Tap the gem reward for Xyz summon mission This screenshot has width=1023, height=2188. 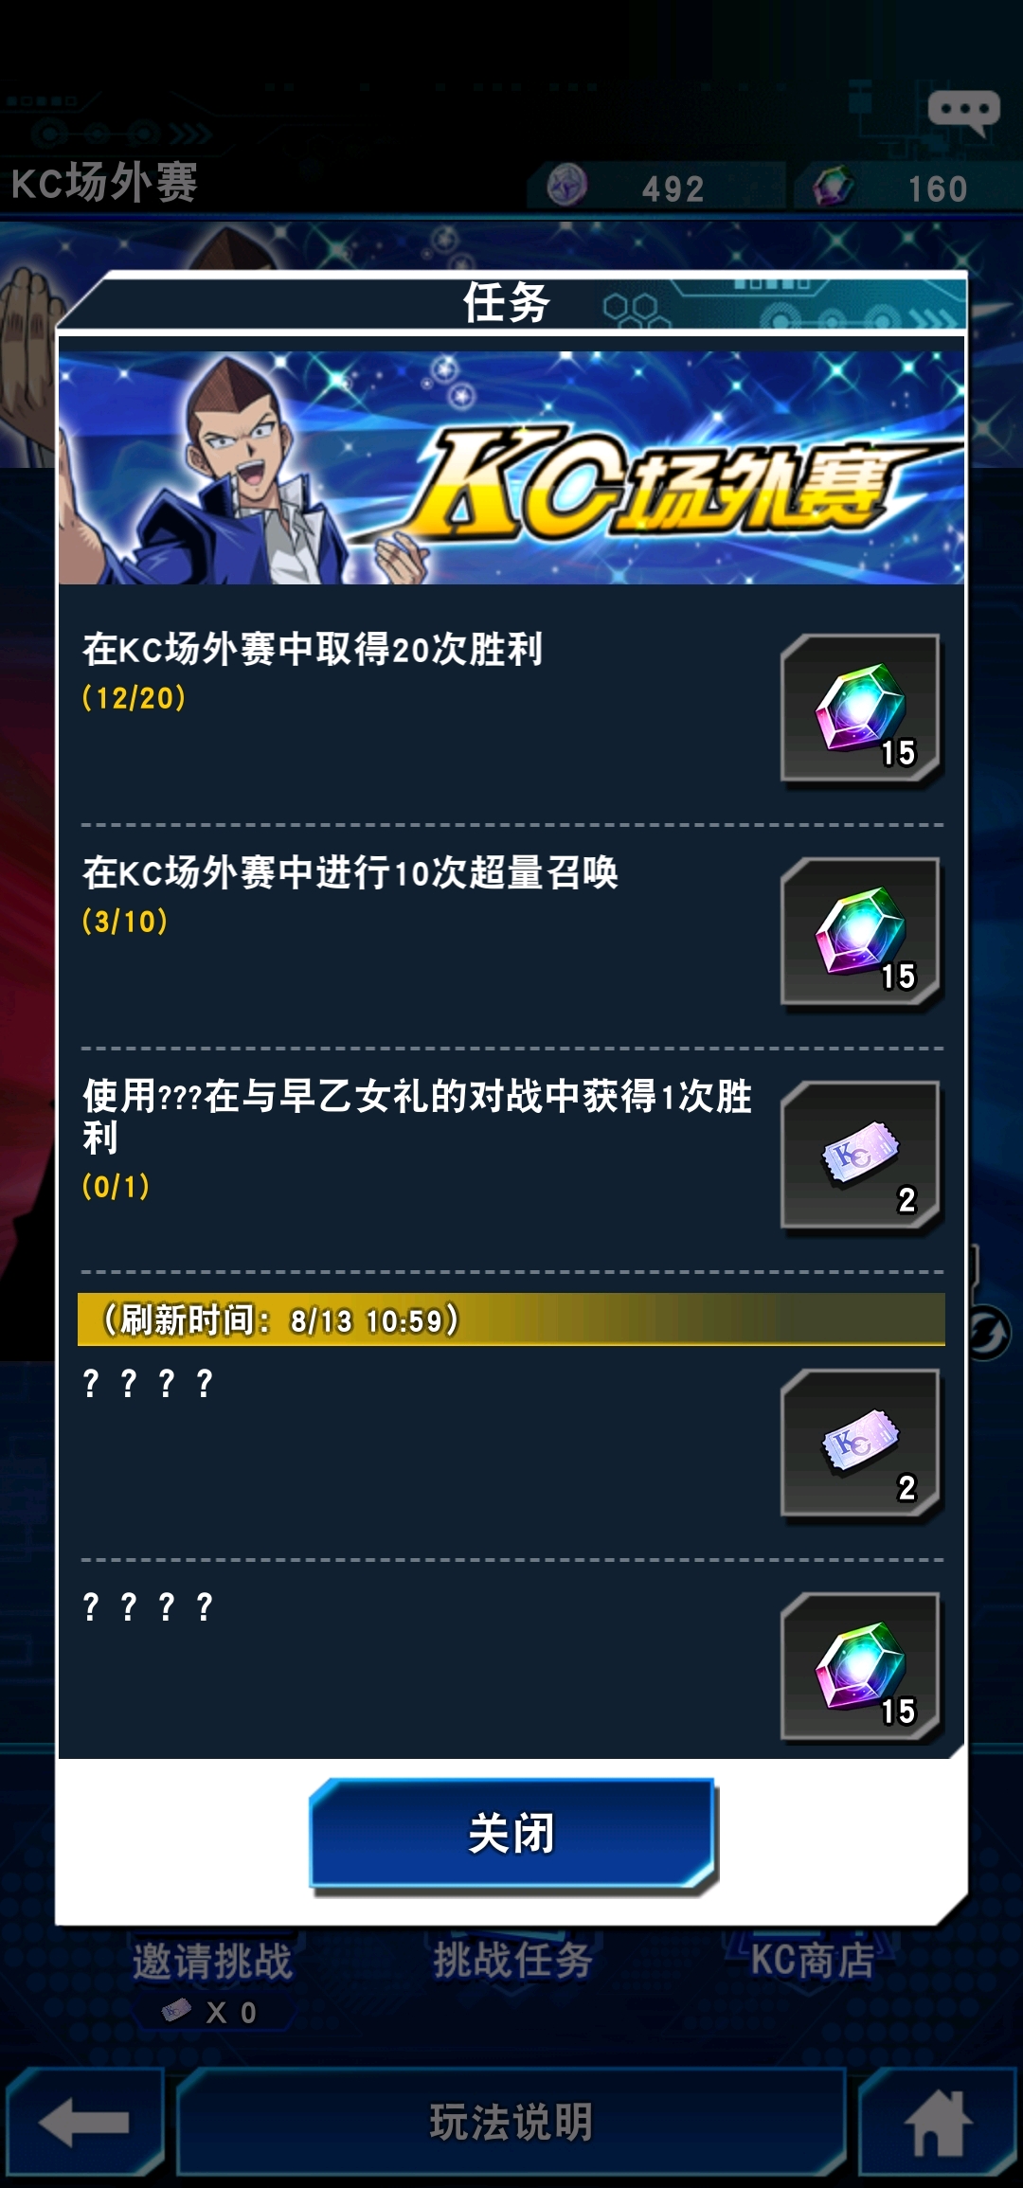[x=860, y=933]
